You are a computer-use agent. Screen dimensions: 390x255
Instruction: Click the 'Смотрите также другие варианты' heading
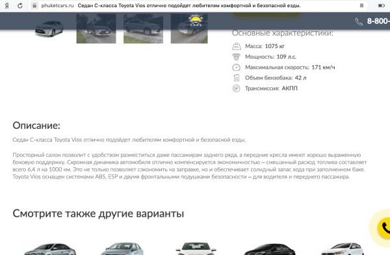[x=98, y=213]
